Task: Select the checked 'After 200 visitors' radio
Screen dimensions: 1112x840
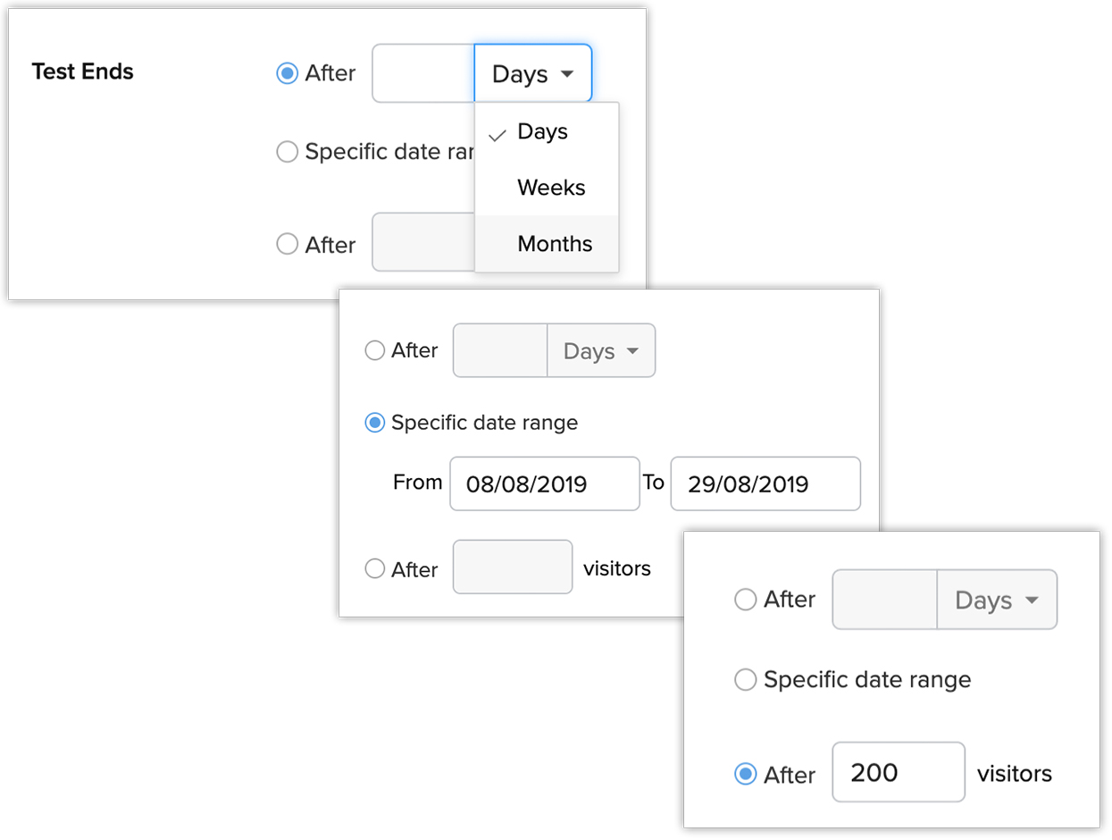Action: (x=745, y=774)
